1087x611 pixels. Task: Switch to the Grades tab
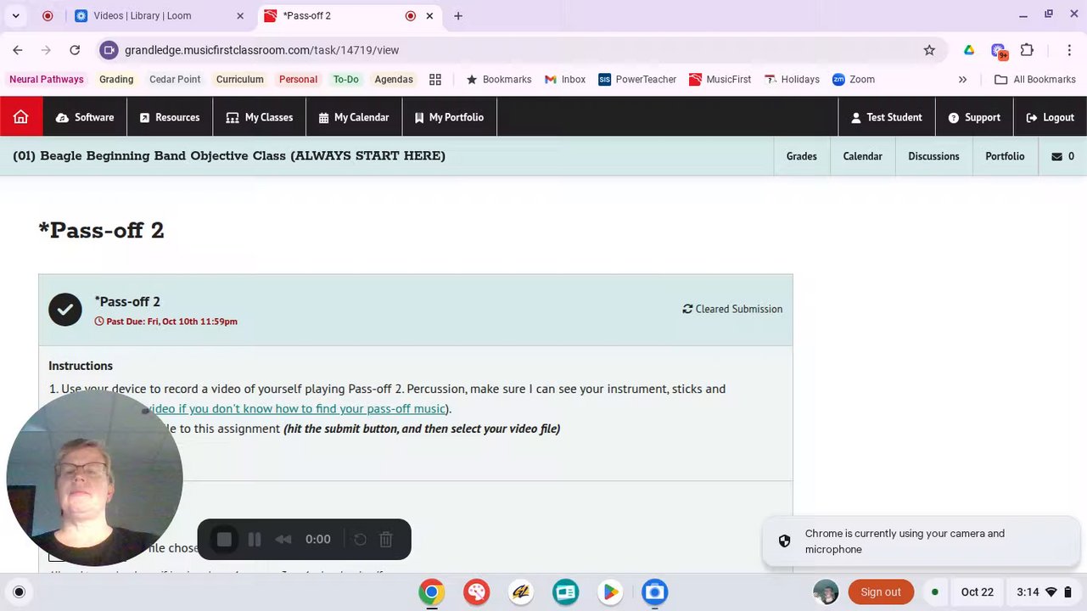pos(801,156)
